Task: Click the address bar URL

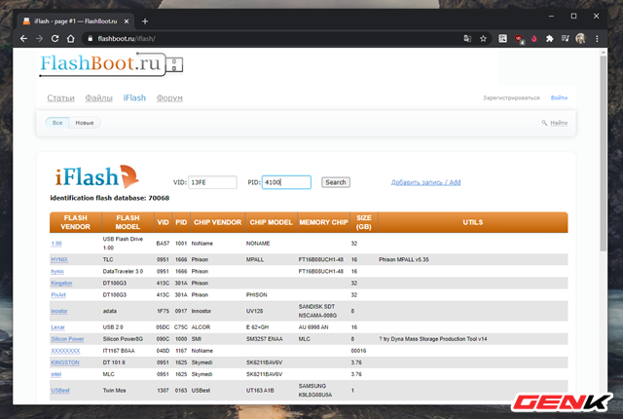Action: click(127, 39)
